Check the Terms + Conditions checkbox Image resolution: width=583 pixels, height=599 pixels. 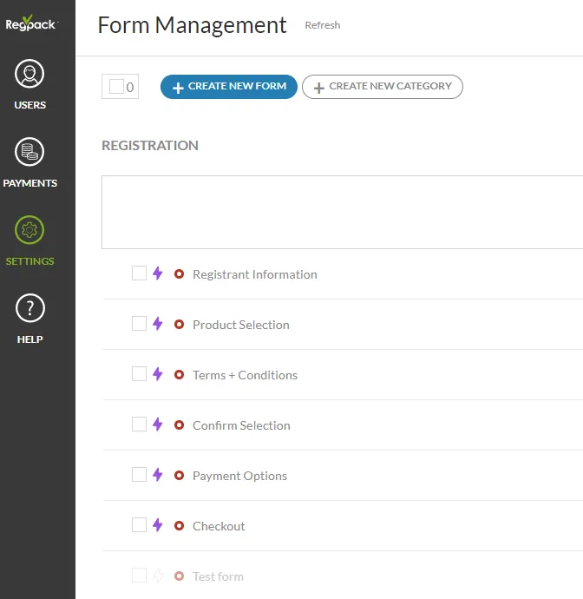tap(139, 374)
